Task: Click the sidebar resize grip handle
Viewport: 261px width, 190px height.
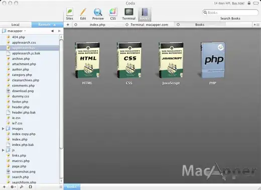Action: click(x=61, y=187)
